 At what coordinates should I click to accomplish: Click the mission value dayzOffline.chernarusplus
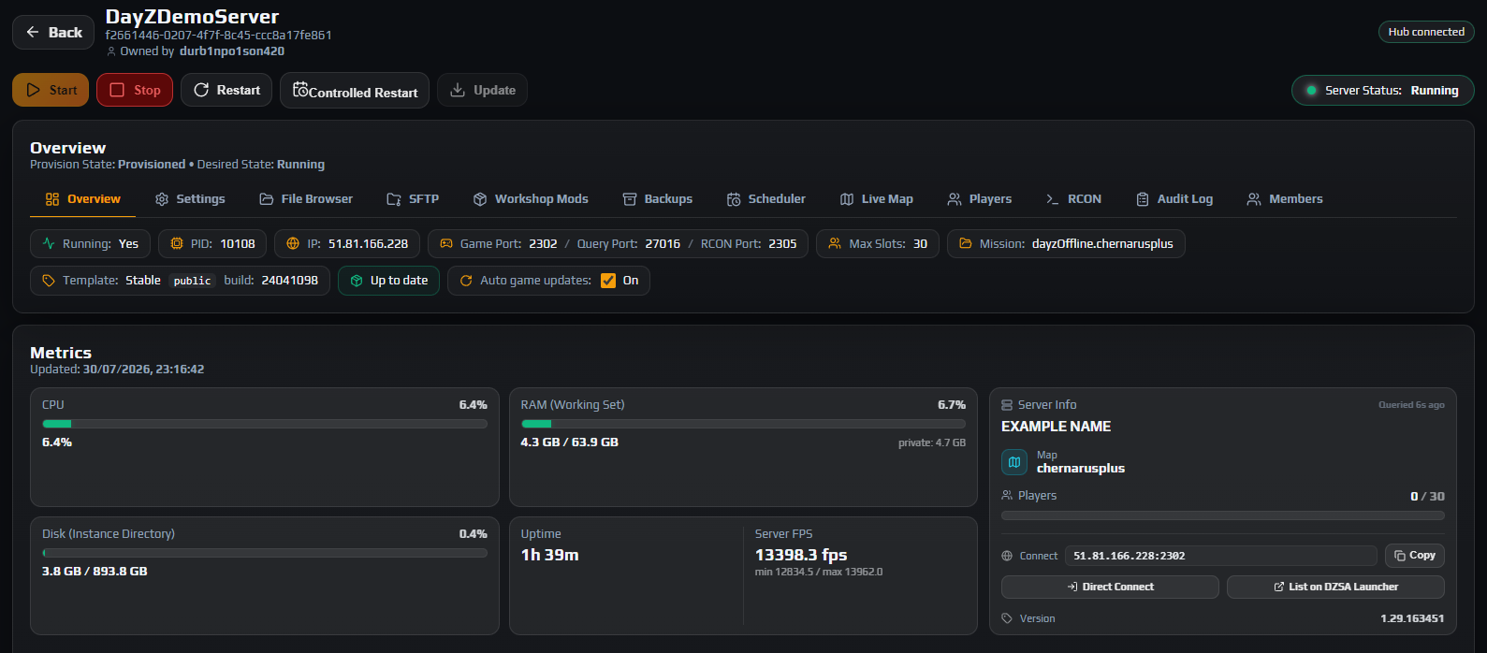[1102, 244]
